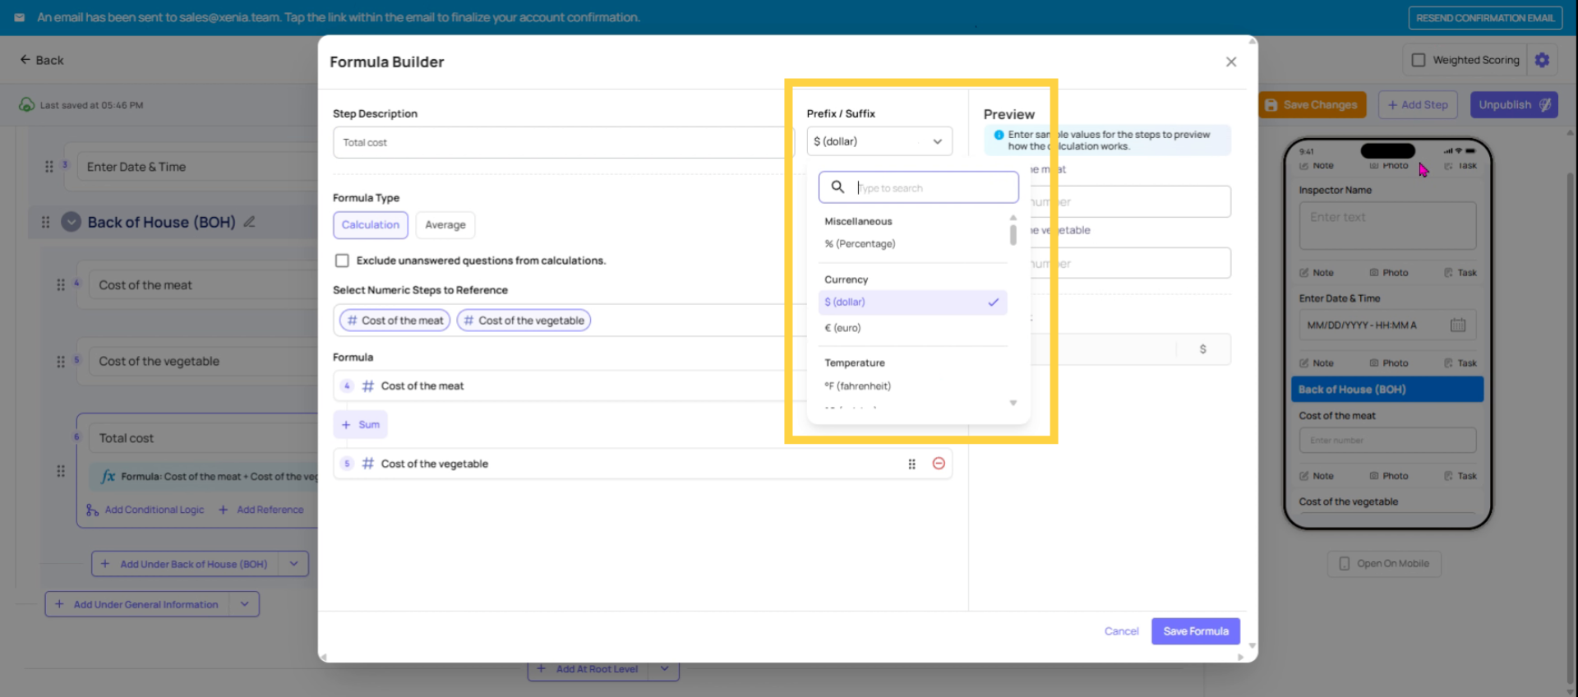Image resolution: width=1578 pixels, height=697 pixels.
Task: Click Note under Enter Date & Time in preview
Action: (x=1317, y=363)
